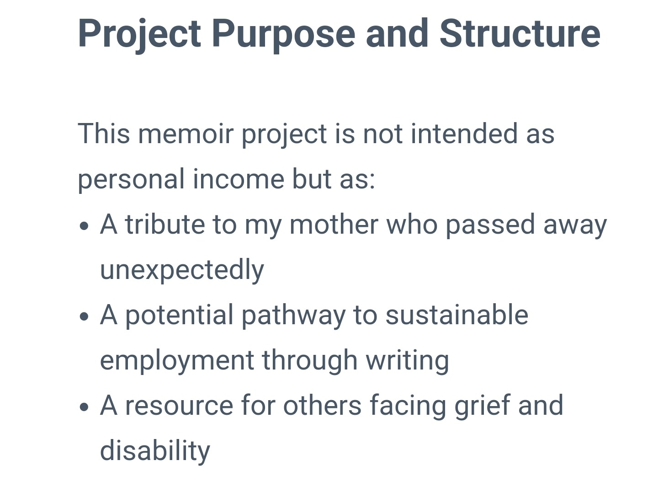Click the word "disability"
Viewport: 658px width, 482px height.
155,450
